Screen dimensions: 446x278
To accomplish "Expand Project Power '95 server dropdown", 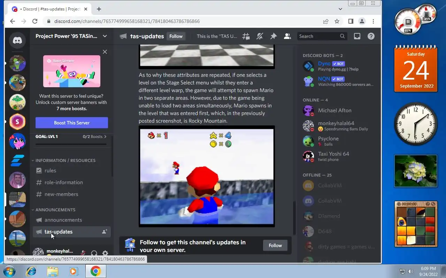I will pos(105,36).
